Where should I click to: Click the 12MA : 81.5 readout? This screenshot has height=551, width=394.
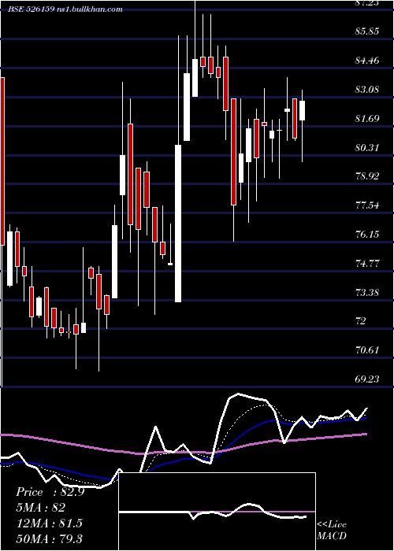[49, 523]
